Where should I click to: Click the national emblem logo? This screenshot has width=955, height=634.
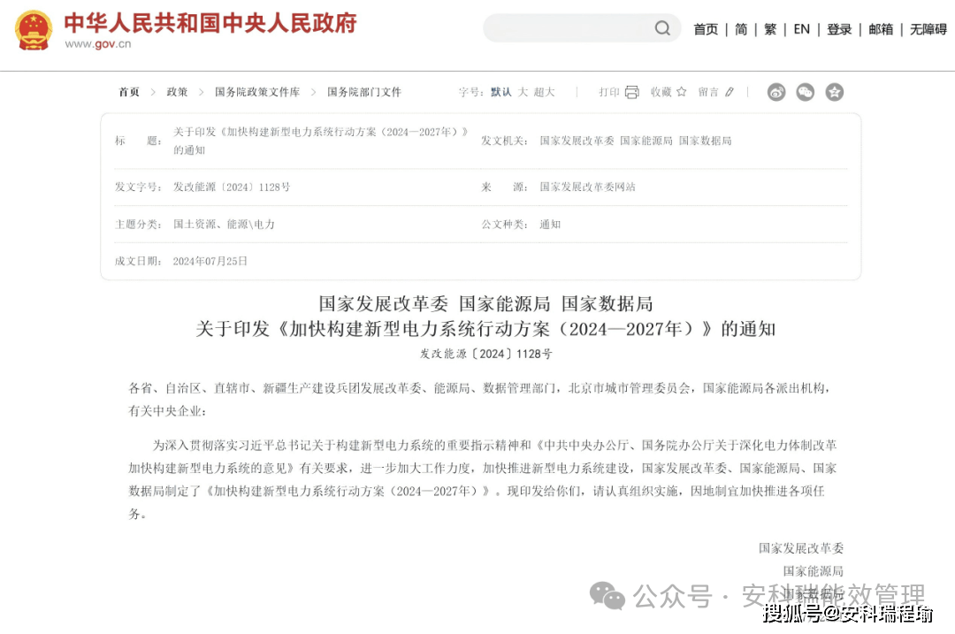tap(34, 30)
